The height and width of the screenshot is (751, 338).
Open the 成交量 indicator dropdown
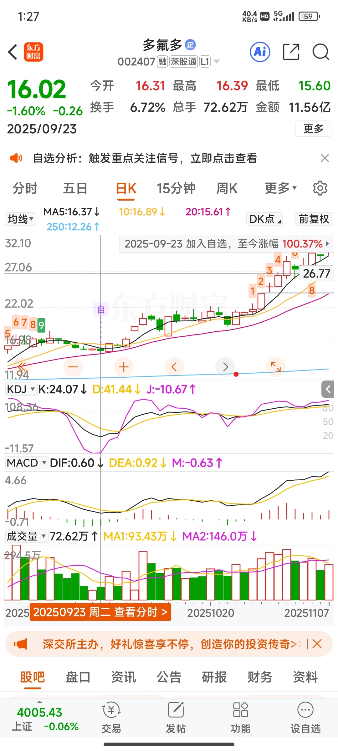26,536
